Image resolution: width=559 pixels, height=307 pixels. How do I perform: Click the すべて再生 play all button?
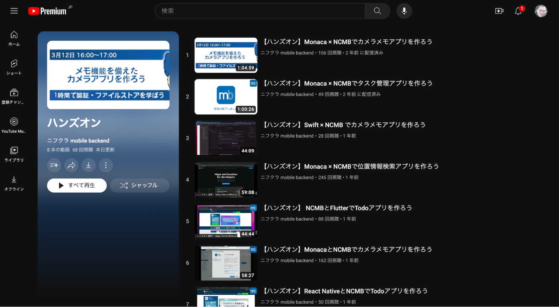pos(77,185)
